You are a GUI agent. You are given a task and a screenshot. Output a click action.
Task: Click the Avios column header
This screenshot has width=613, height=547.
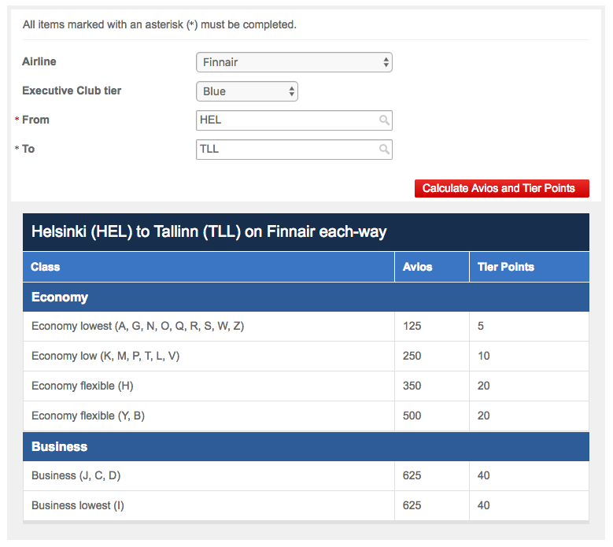pyautogui.click(x=417, y=267)
